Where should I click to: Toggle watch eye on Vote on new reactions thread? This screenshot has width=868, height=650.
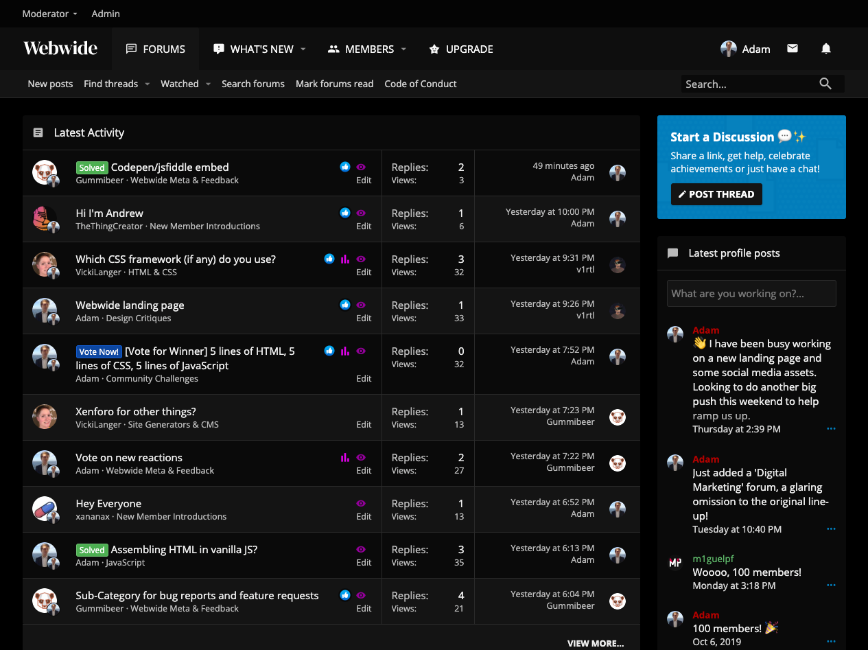361,457
